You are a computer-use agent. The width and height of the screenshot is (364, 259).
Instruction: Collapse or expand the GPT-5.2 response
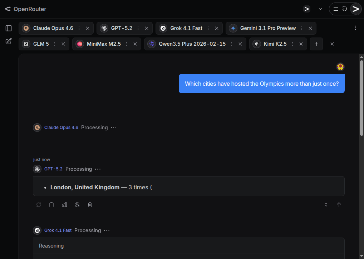[326, 205]
